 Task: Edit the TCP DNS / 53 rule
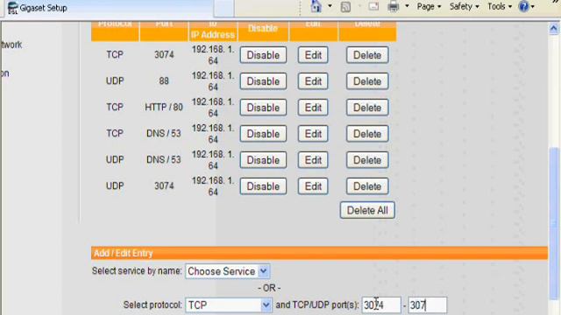pos(313,134)
